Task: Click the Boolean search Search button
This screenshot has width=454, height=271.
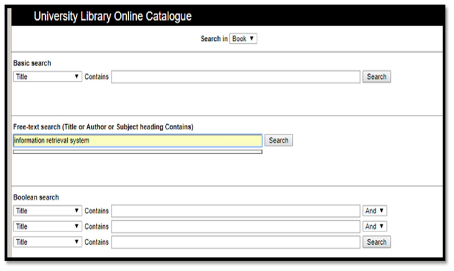Action: (x=376, y=242)
